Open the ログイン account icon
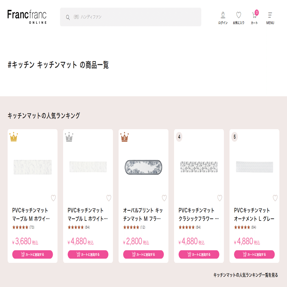This screenshot has width=287, height=287. (222, 15)
